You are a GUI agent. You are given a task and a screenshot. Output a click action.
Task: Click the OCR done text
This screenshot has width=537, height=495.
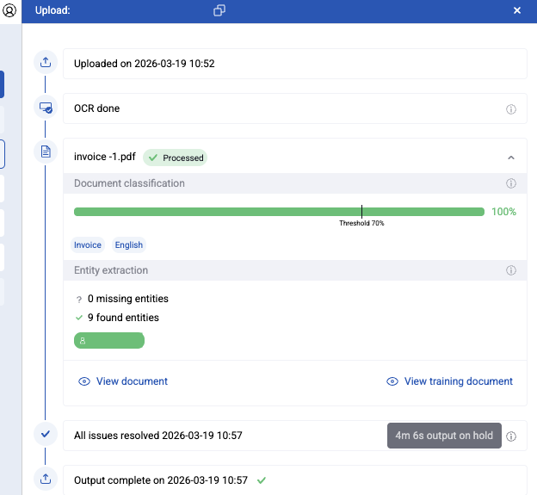(97, 108)
